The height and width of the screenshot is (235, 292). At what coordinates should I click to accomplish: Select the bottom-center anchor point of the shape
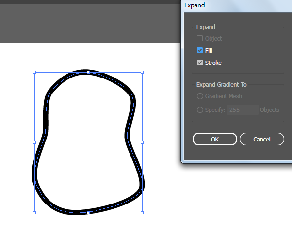click(x=88, y=212)
